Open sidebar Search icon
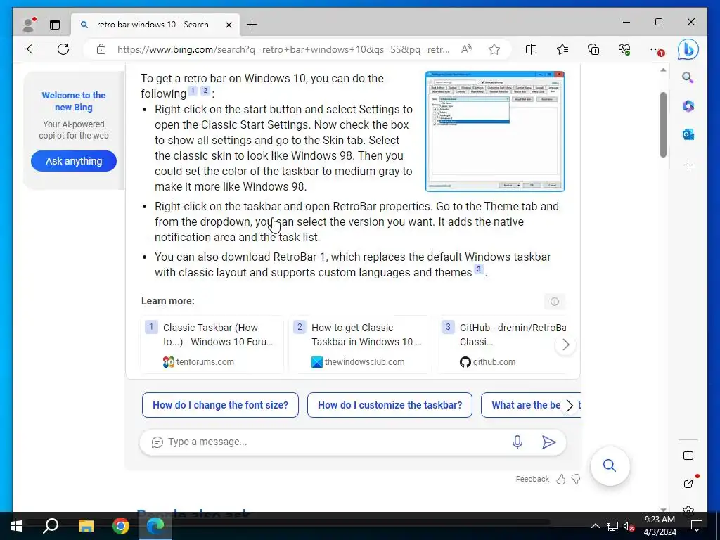720x540 pixels. tap(688, 77)
